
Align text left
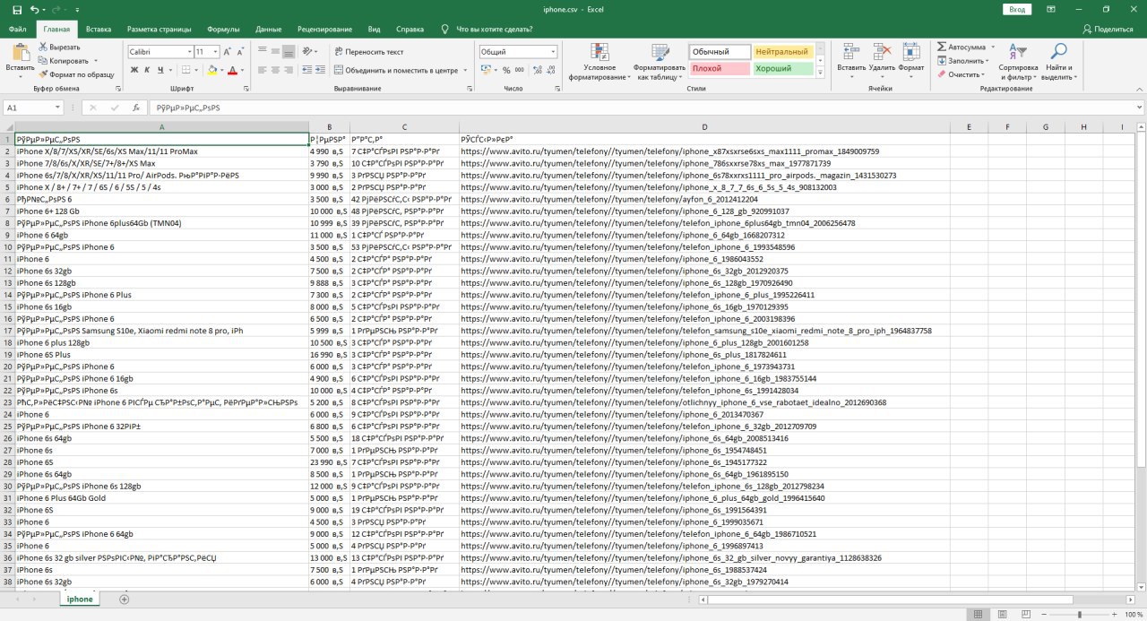click(263, 70)
